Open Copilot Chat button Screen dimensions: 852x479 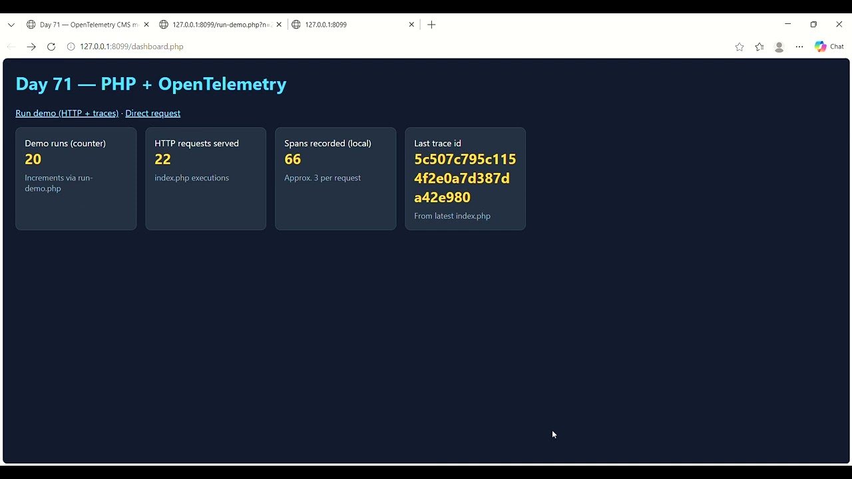click(x=829, y=47)
